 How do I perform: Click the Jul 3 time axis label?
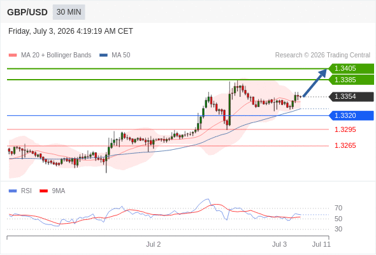coord(279,244)
